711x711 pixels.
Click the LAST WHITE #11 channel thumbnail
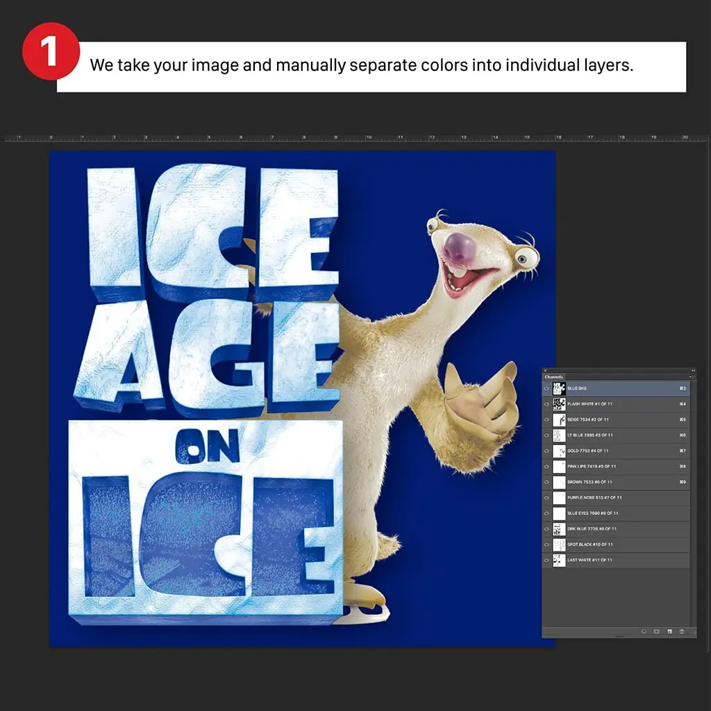(559, 560)
